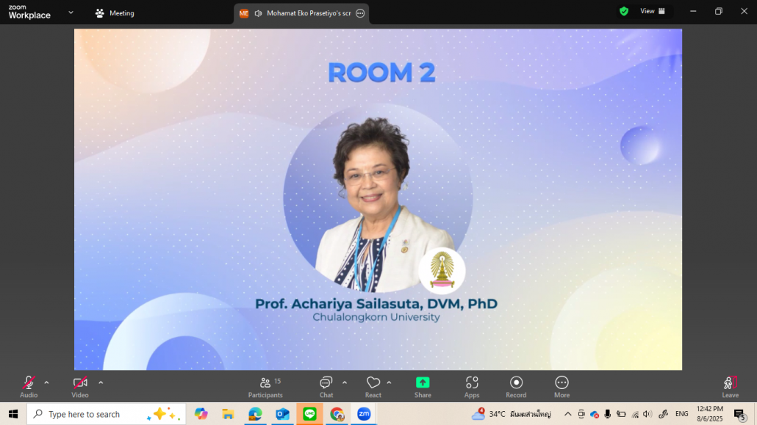This screenshot has height=425, width=757.
Task: Open the Chat panel
Action: point(326,387)
